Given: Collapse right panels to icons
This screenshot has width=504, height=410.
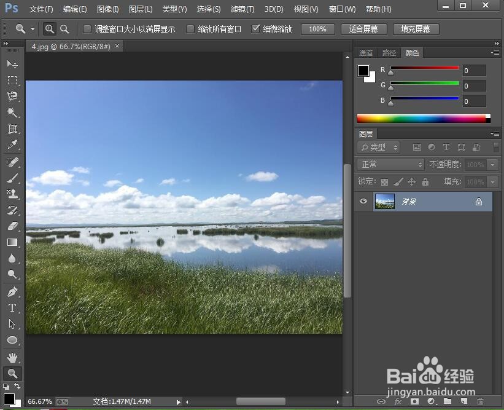Looking at the screenshot, I should pos(497,44).
